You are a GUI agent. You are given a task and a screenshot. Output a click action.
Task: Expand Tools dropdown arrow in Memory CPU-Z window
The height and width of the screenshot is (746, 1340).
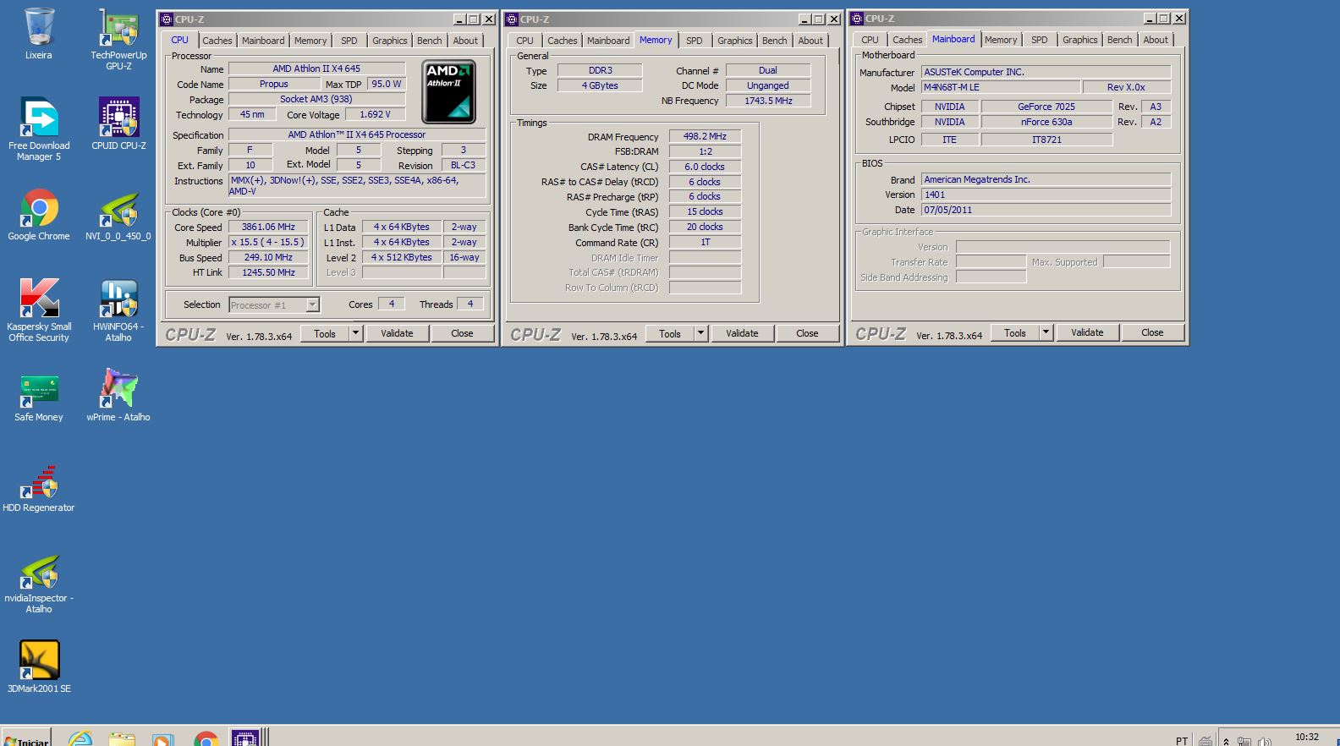[701, 333]
